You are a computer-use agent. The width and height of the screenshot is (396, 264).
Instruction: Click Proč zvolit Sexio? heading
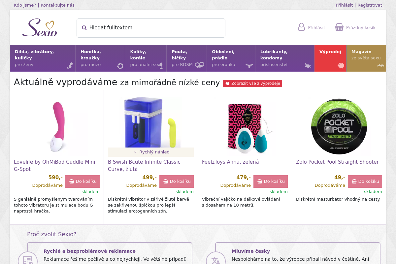point(52,234)
